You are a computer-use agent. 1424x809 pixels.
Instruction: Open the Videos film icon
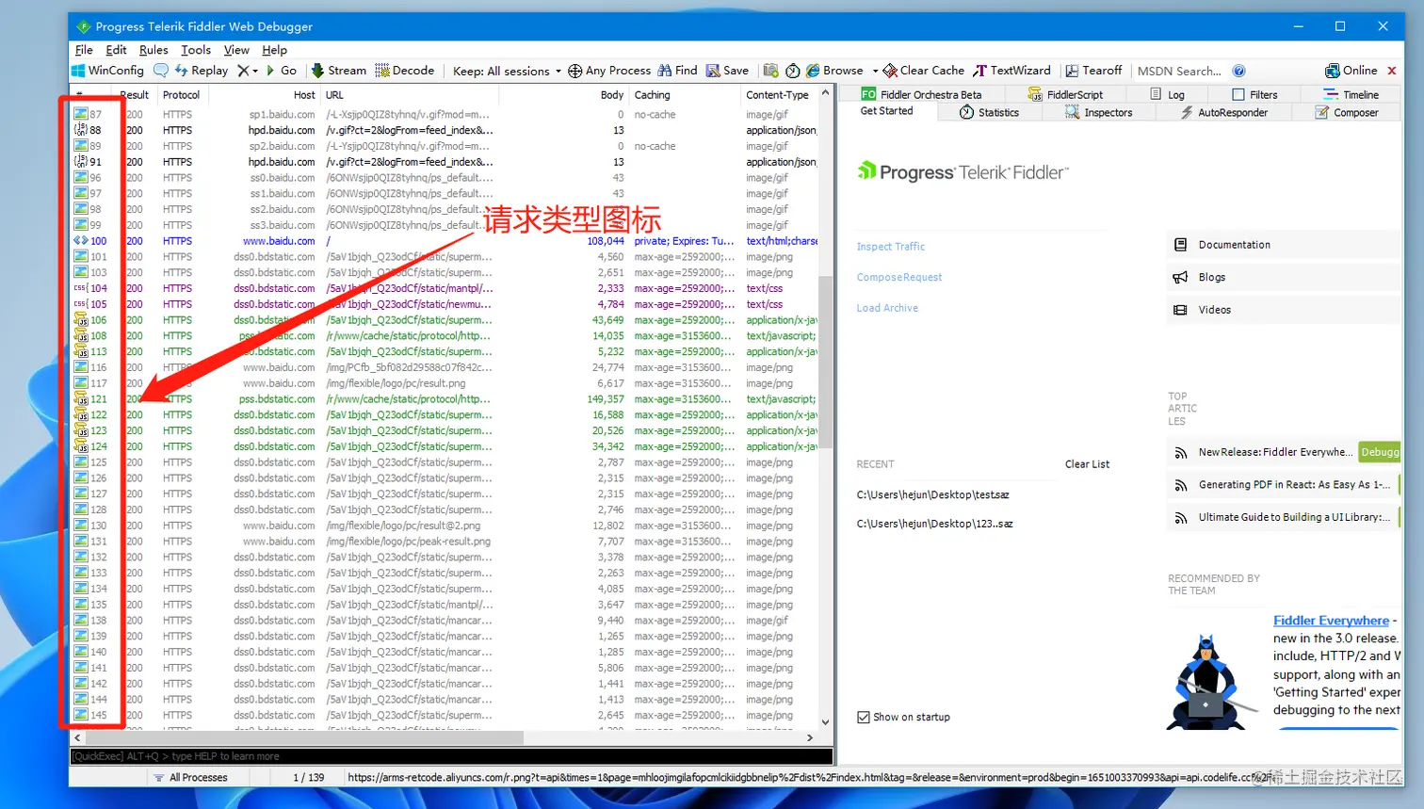[x=1180, y=310]
